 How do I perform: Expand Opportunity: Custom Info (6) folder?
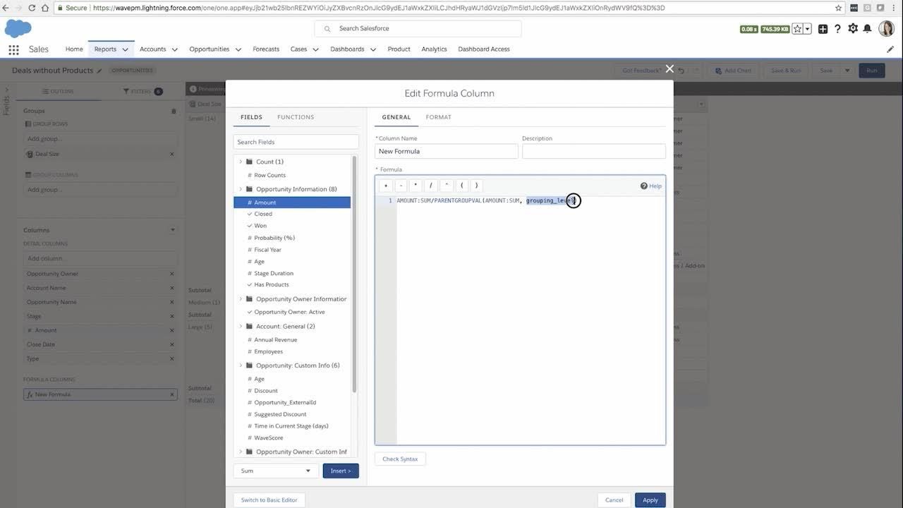tap(241, 365)
